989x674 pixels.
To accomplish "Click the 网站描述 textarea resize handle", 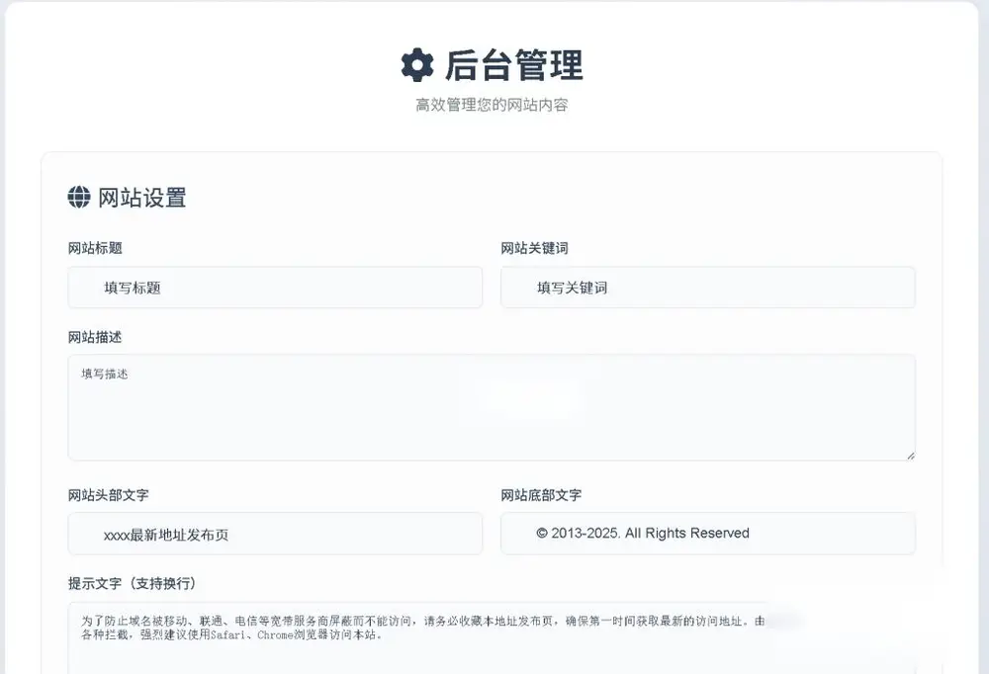I will tap(910, 456).
